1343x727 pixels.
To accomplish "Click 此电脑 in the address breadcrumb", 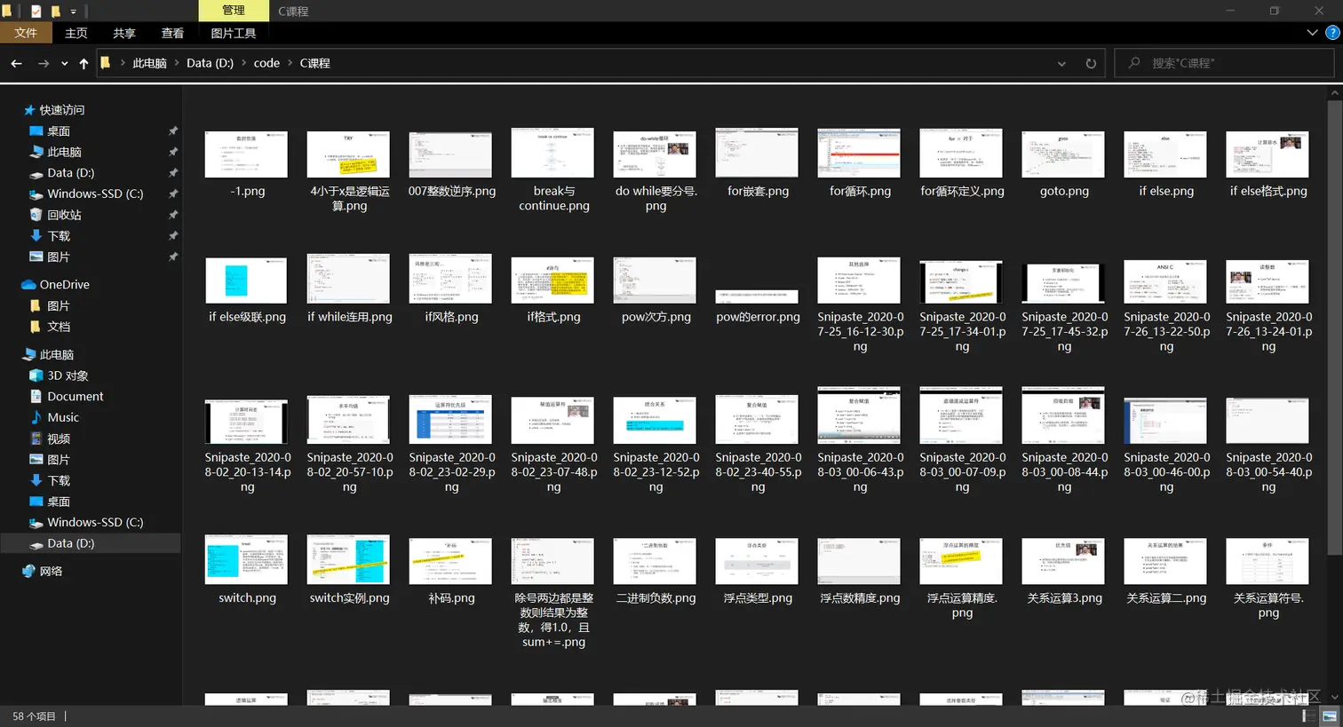I will (149, 63).
